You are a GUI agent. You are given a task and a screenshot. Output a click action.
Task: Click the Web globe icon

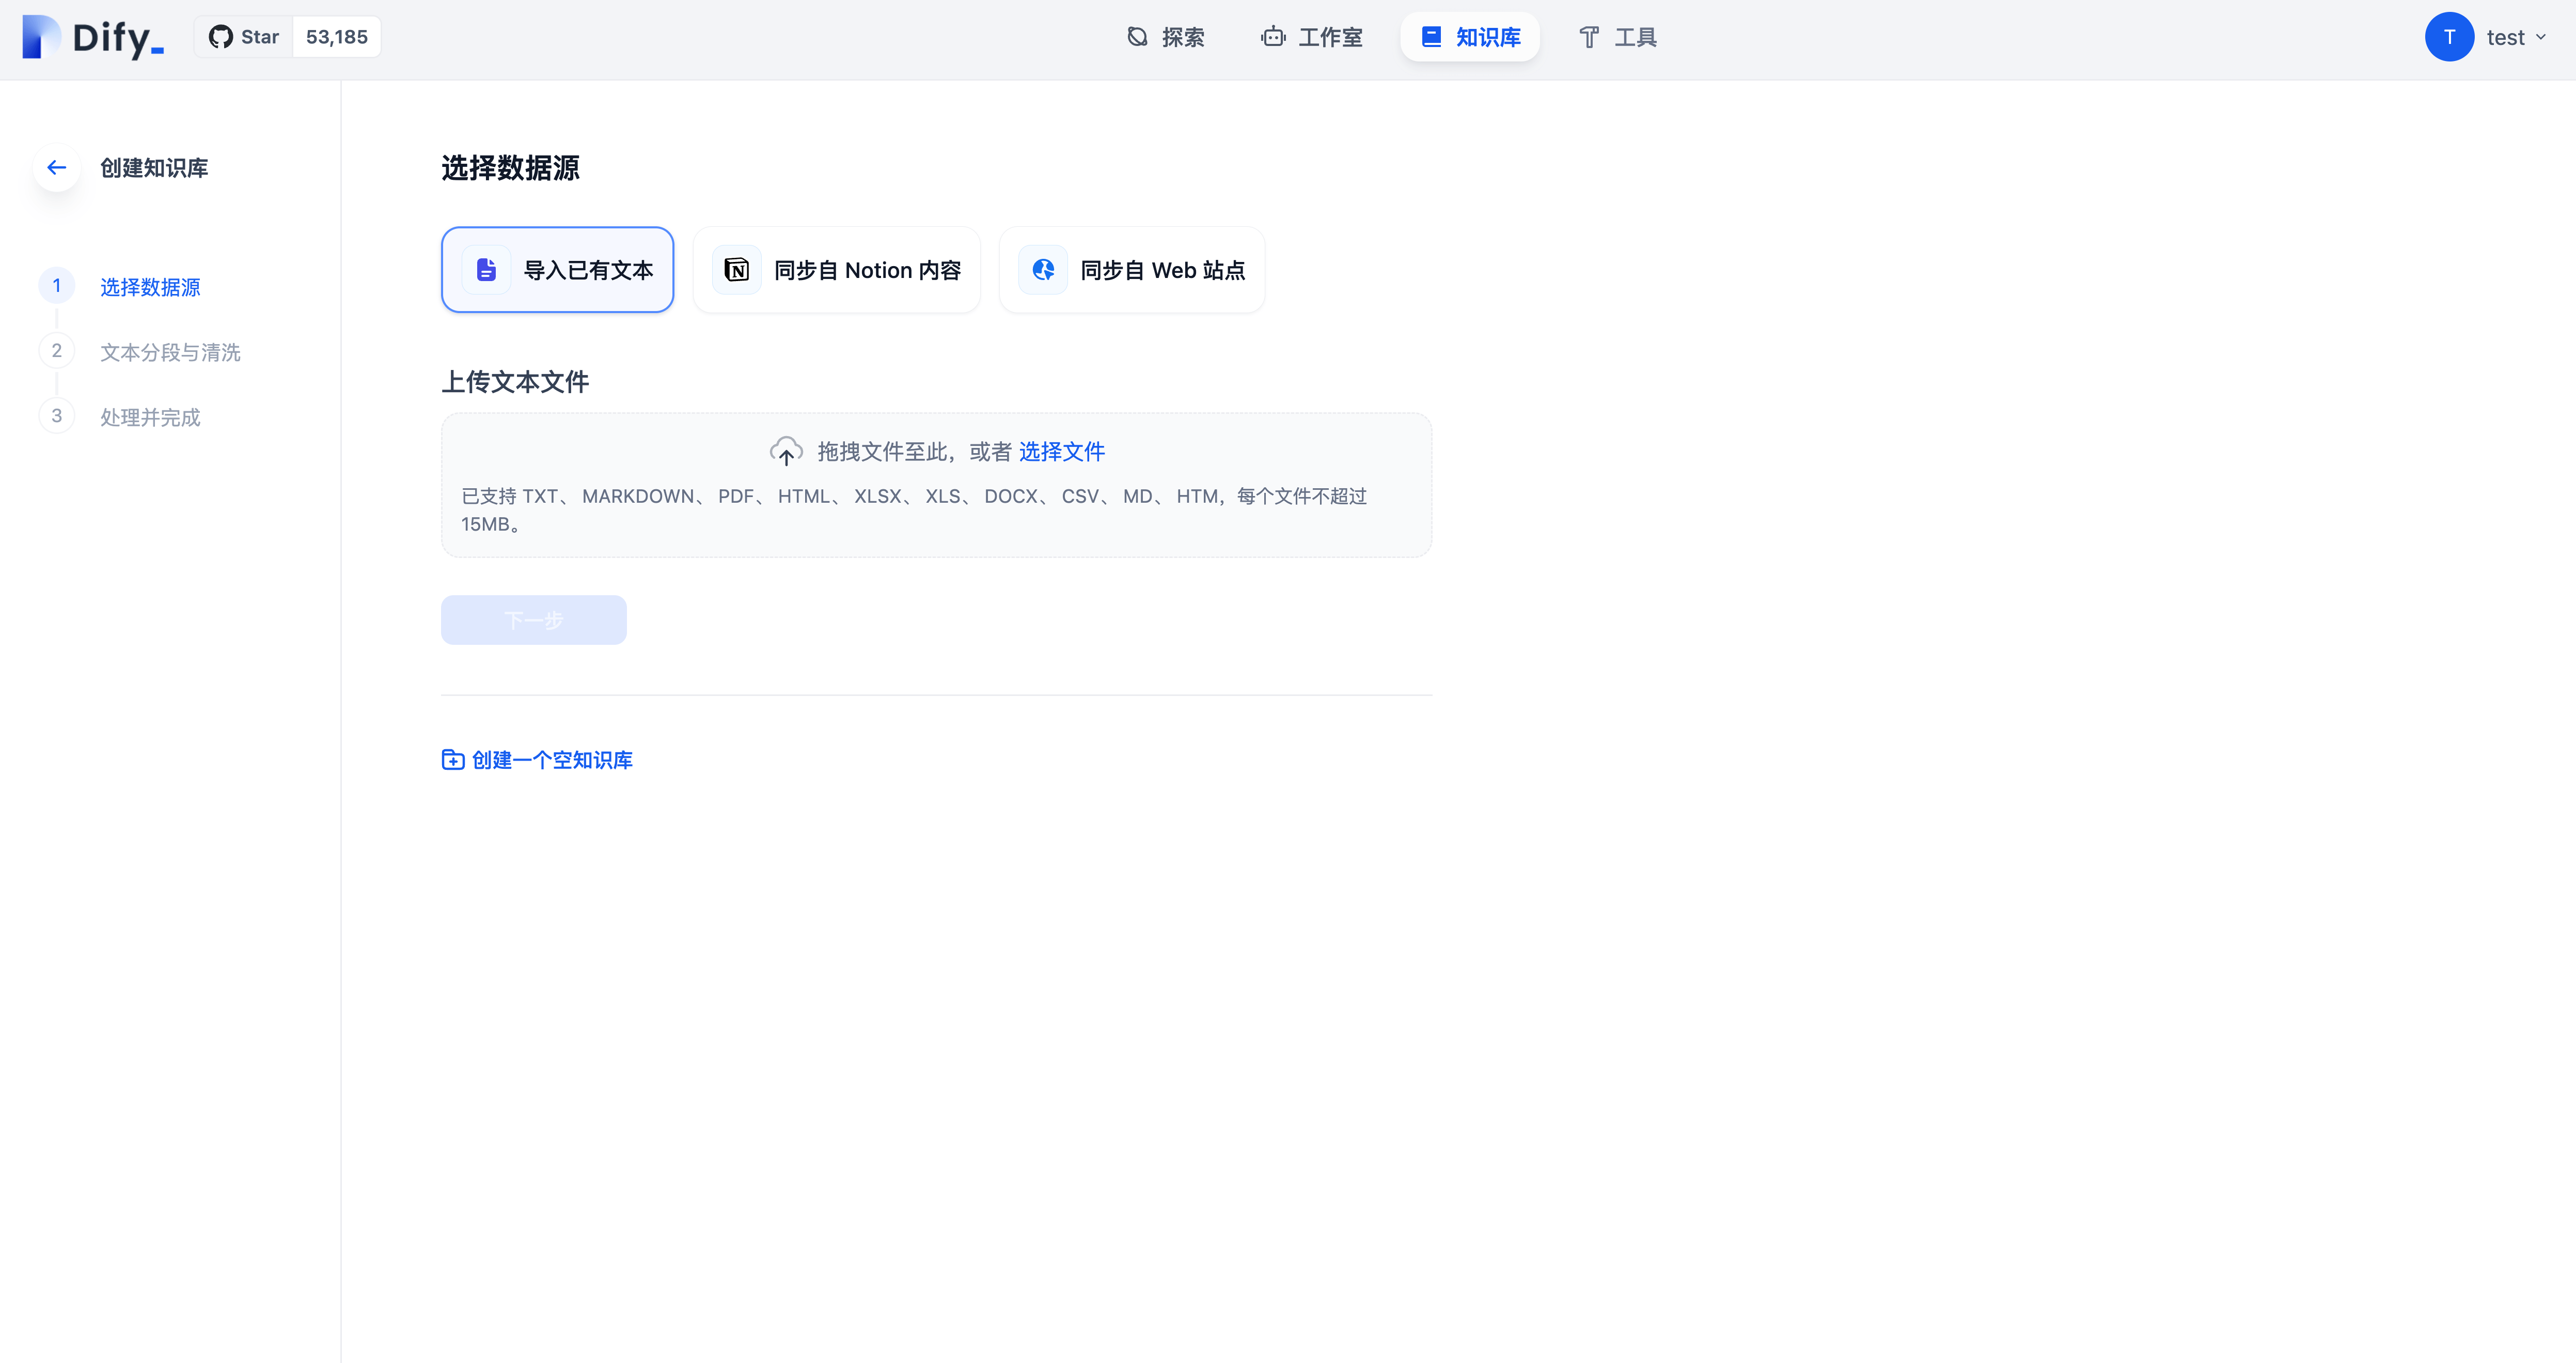tap(1043, 270)
